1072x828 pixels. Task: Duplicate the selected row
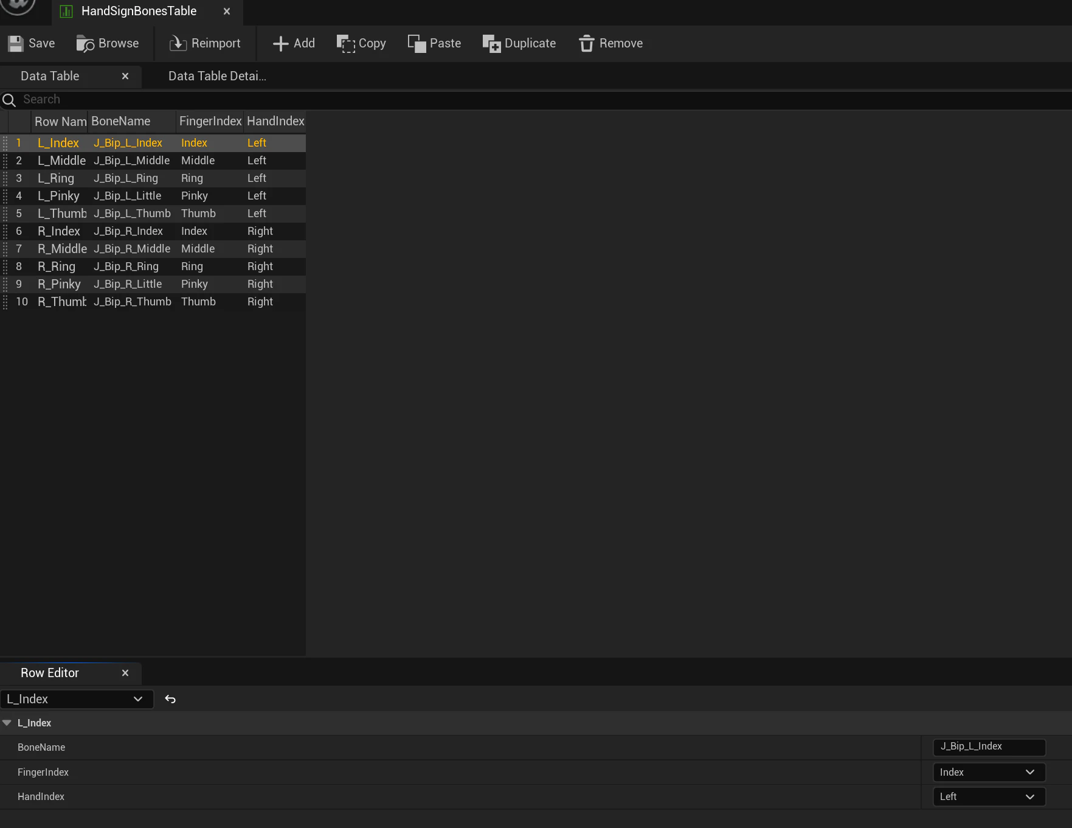click(519, 43)
